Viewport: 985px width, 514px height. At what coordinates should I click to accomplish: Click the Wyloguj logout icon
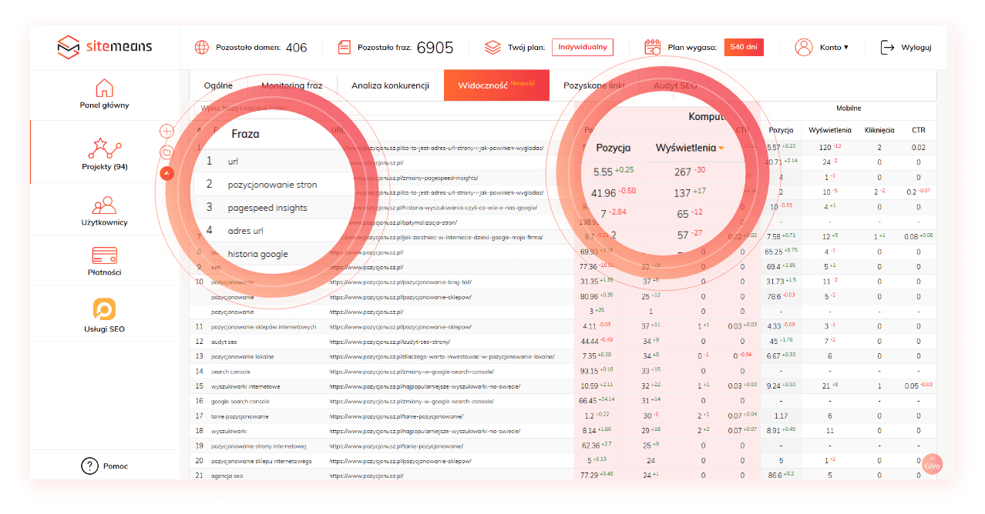point(888,47)
